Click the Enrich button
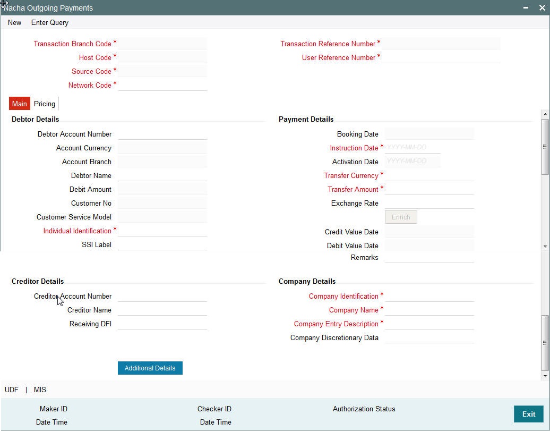Viewport: 550px width, 431px height. (x=401, y=217)
